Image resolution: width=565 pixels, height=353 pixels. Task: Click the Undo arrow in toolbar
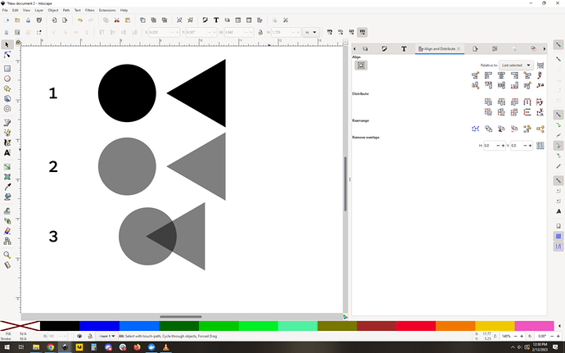(79, 20)
